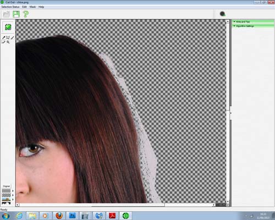Open the Mask menu
275x220 pixels.
click(x=32, y=7)
